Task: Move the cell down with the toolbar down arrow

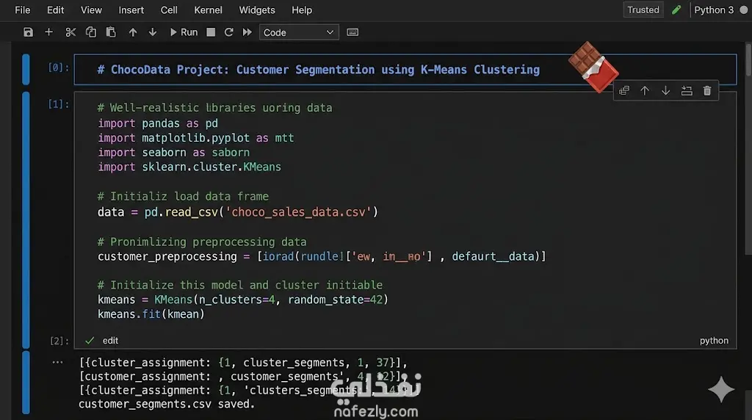Action: [153, 32]
